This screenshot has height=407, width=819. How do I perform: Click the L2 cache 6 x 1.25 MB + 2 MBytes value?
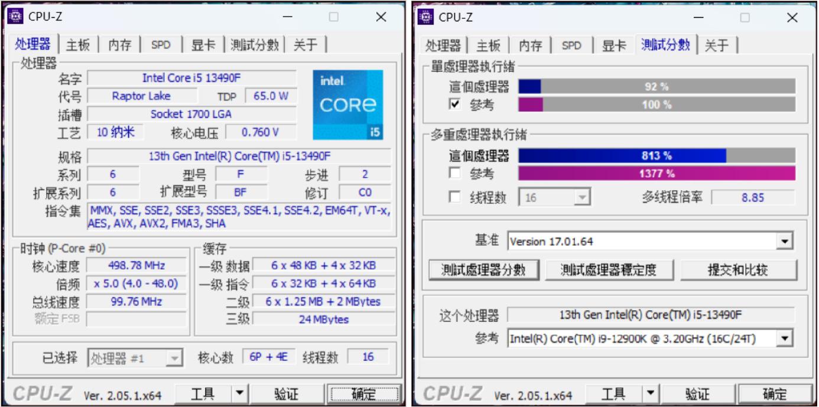click(323, 301)
